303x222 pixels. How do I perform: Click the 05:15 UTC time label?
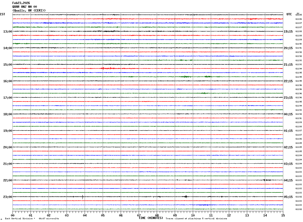coord(288,197)
